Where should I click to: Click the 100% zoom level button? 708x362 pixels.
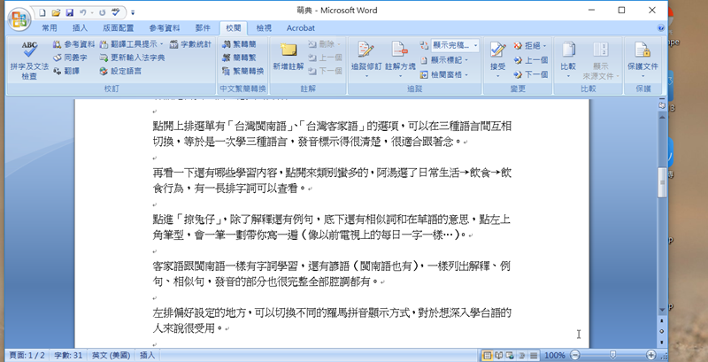pos(555,355)
